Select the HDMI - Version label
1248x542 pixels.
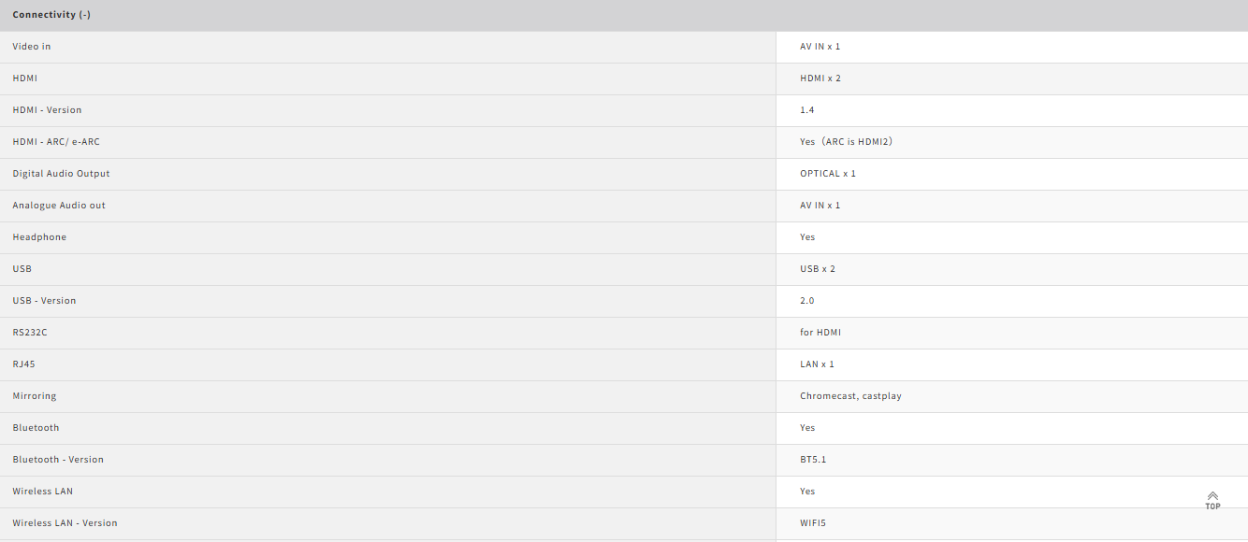47,110
